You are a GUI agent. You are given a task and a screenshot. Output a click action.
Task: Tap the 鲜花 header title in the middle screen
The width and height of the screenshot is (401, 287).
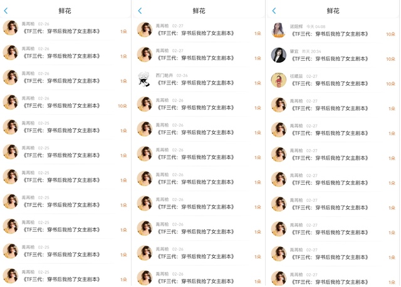click(199, 11)
